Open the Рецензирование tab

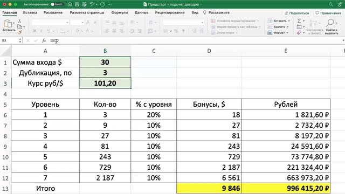170,12
